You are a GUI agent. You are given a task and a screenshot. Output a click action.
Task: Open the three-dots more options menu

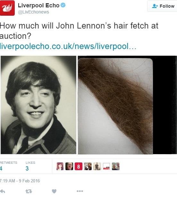click(x=80, y=191)
